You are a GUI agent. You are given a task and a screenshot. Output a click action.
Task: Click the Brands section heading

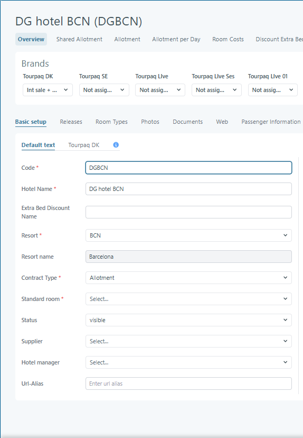tap(35, 63)
